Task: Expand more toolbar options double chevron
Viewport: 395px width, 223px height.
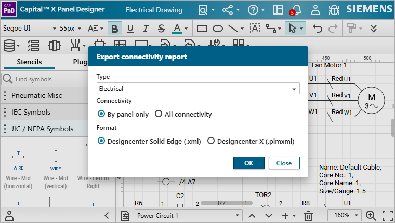Action: tap(374, 29)
